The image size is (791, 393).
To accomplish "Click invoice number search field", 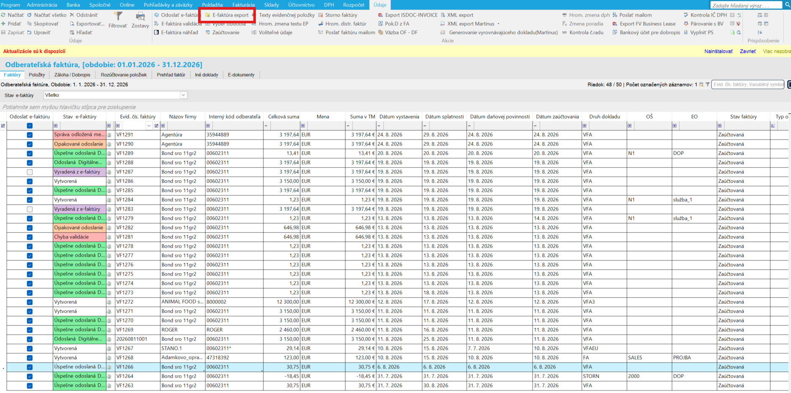I will pyautogui.click(x=748, y=84).
